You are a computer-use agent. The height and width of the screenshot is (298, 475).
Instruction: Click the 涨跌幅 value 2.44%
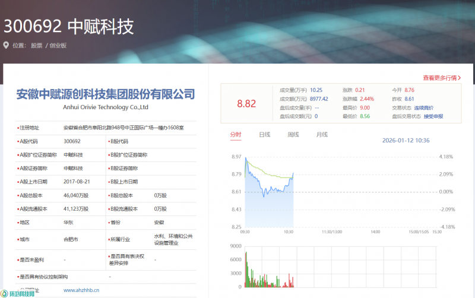[x=367, y=99]
